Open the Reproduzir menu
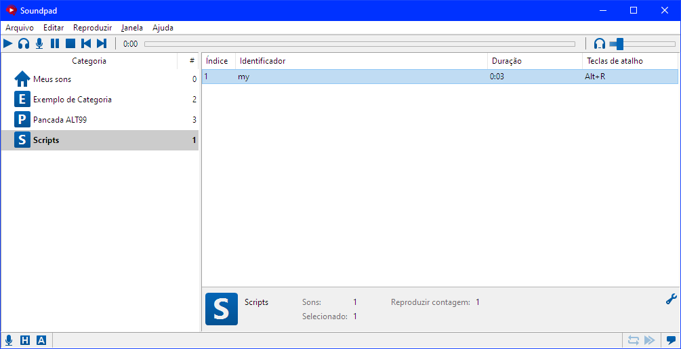 [92, 28]
